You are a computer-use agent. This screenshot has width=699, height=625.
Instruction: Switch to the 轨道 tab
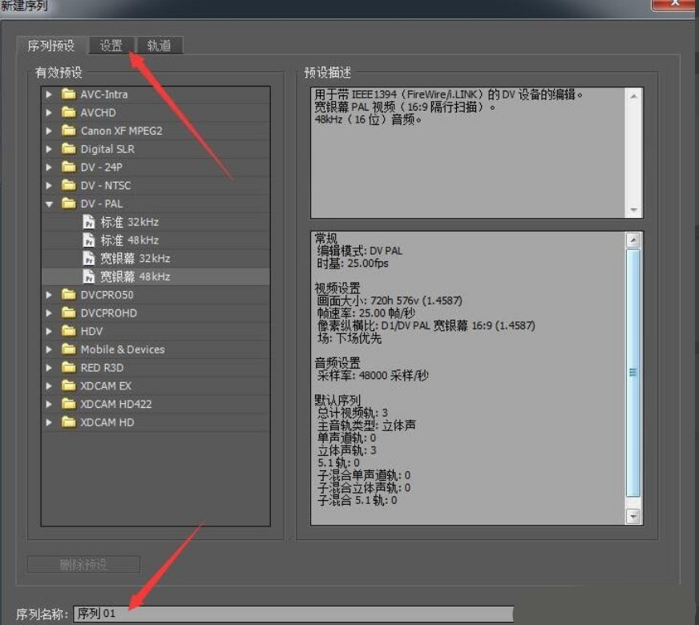160,45
